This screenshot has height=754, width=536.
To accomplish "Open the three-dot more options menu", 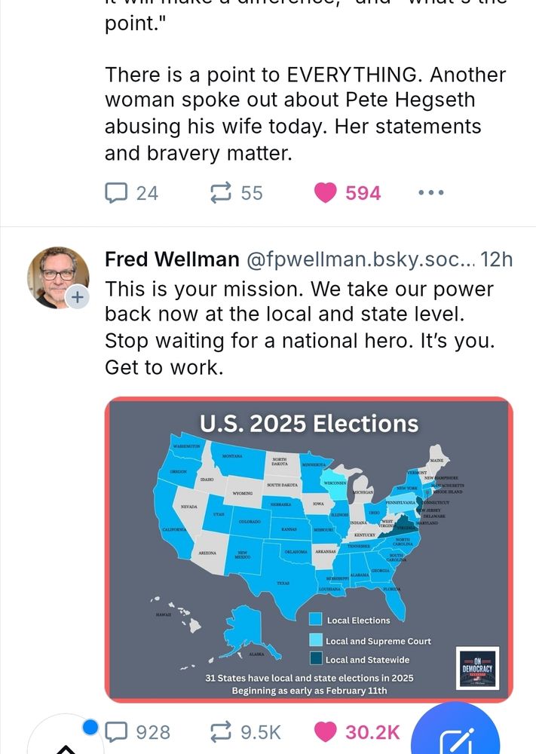I will point(430,193).
